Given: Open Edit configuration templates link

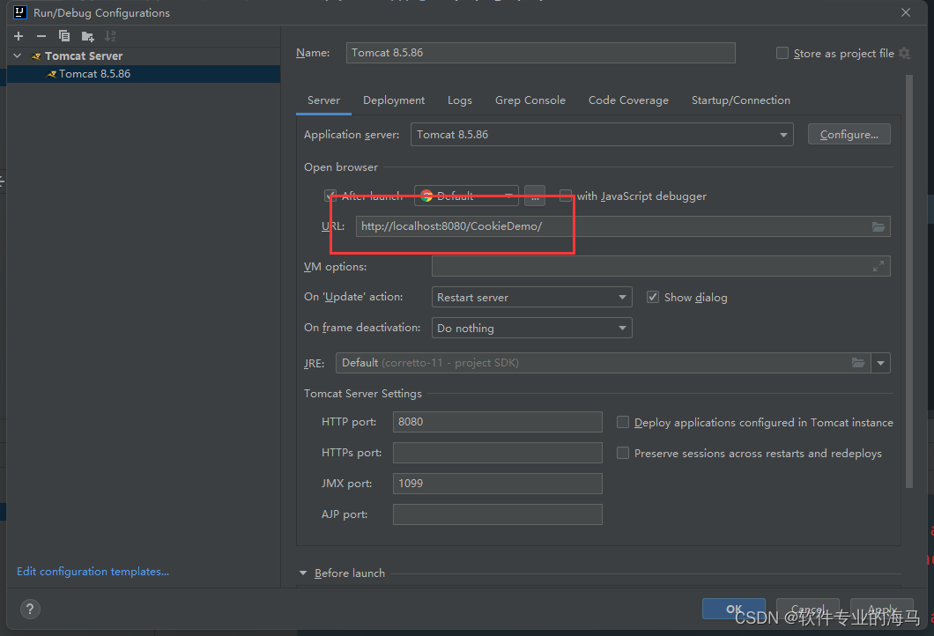Looking at the screenshot, I should click(x=93, y=571).
